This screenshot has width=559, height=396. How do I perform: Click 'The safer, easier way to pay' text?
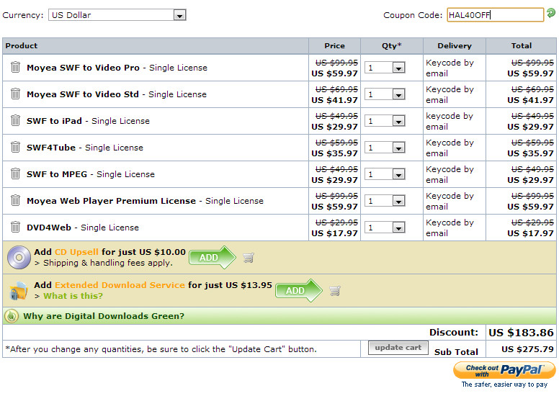[x=504, y=384]
